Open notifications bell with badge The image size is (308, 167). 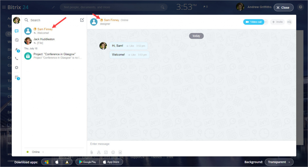click(17, 50)
